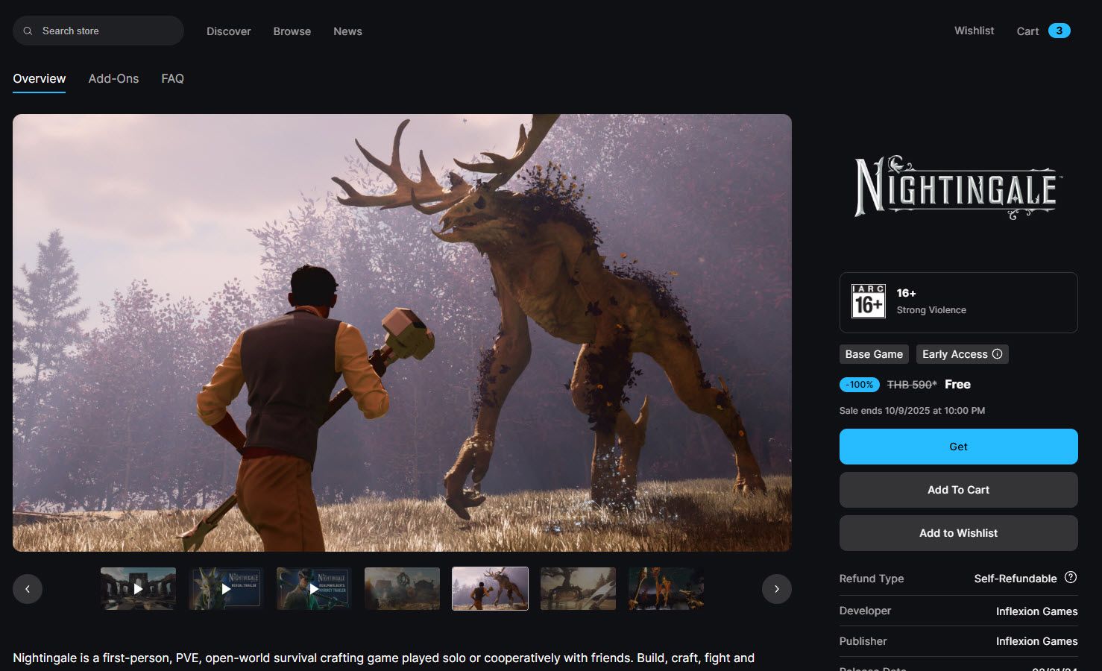The height and width of the screenshot is (671, 1102).
Task: Click the main Nightingale screenshot
Action: pos(402,333)
